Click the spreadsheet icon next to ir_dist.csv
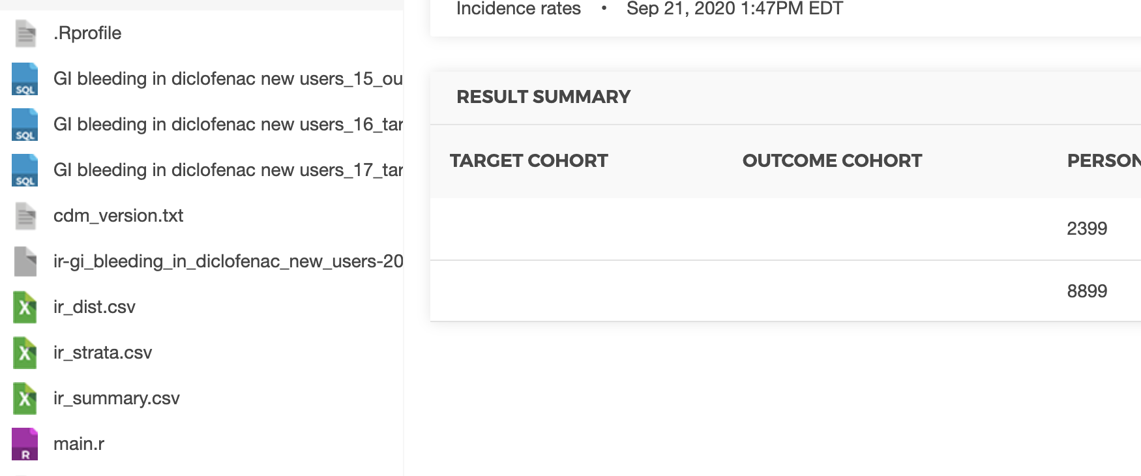1141x476 pixels. tap(24, 307)
